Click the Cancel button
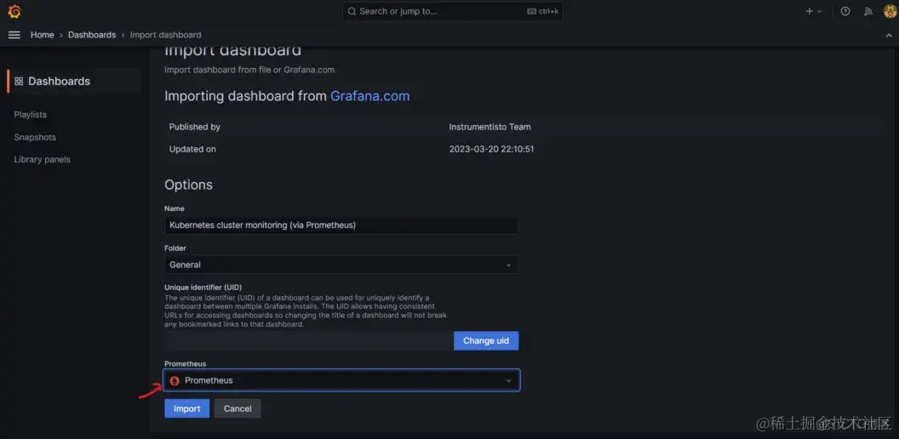 (x=238, y=408)
